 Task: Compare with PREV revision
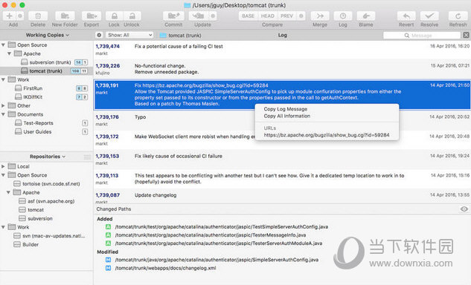[x=286, y=16]
